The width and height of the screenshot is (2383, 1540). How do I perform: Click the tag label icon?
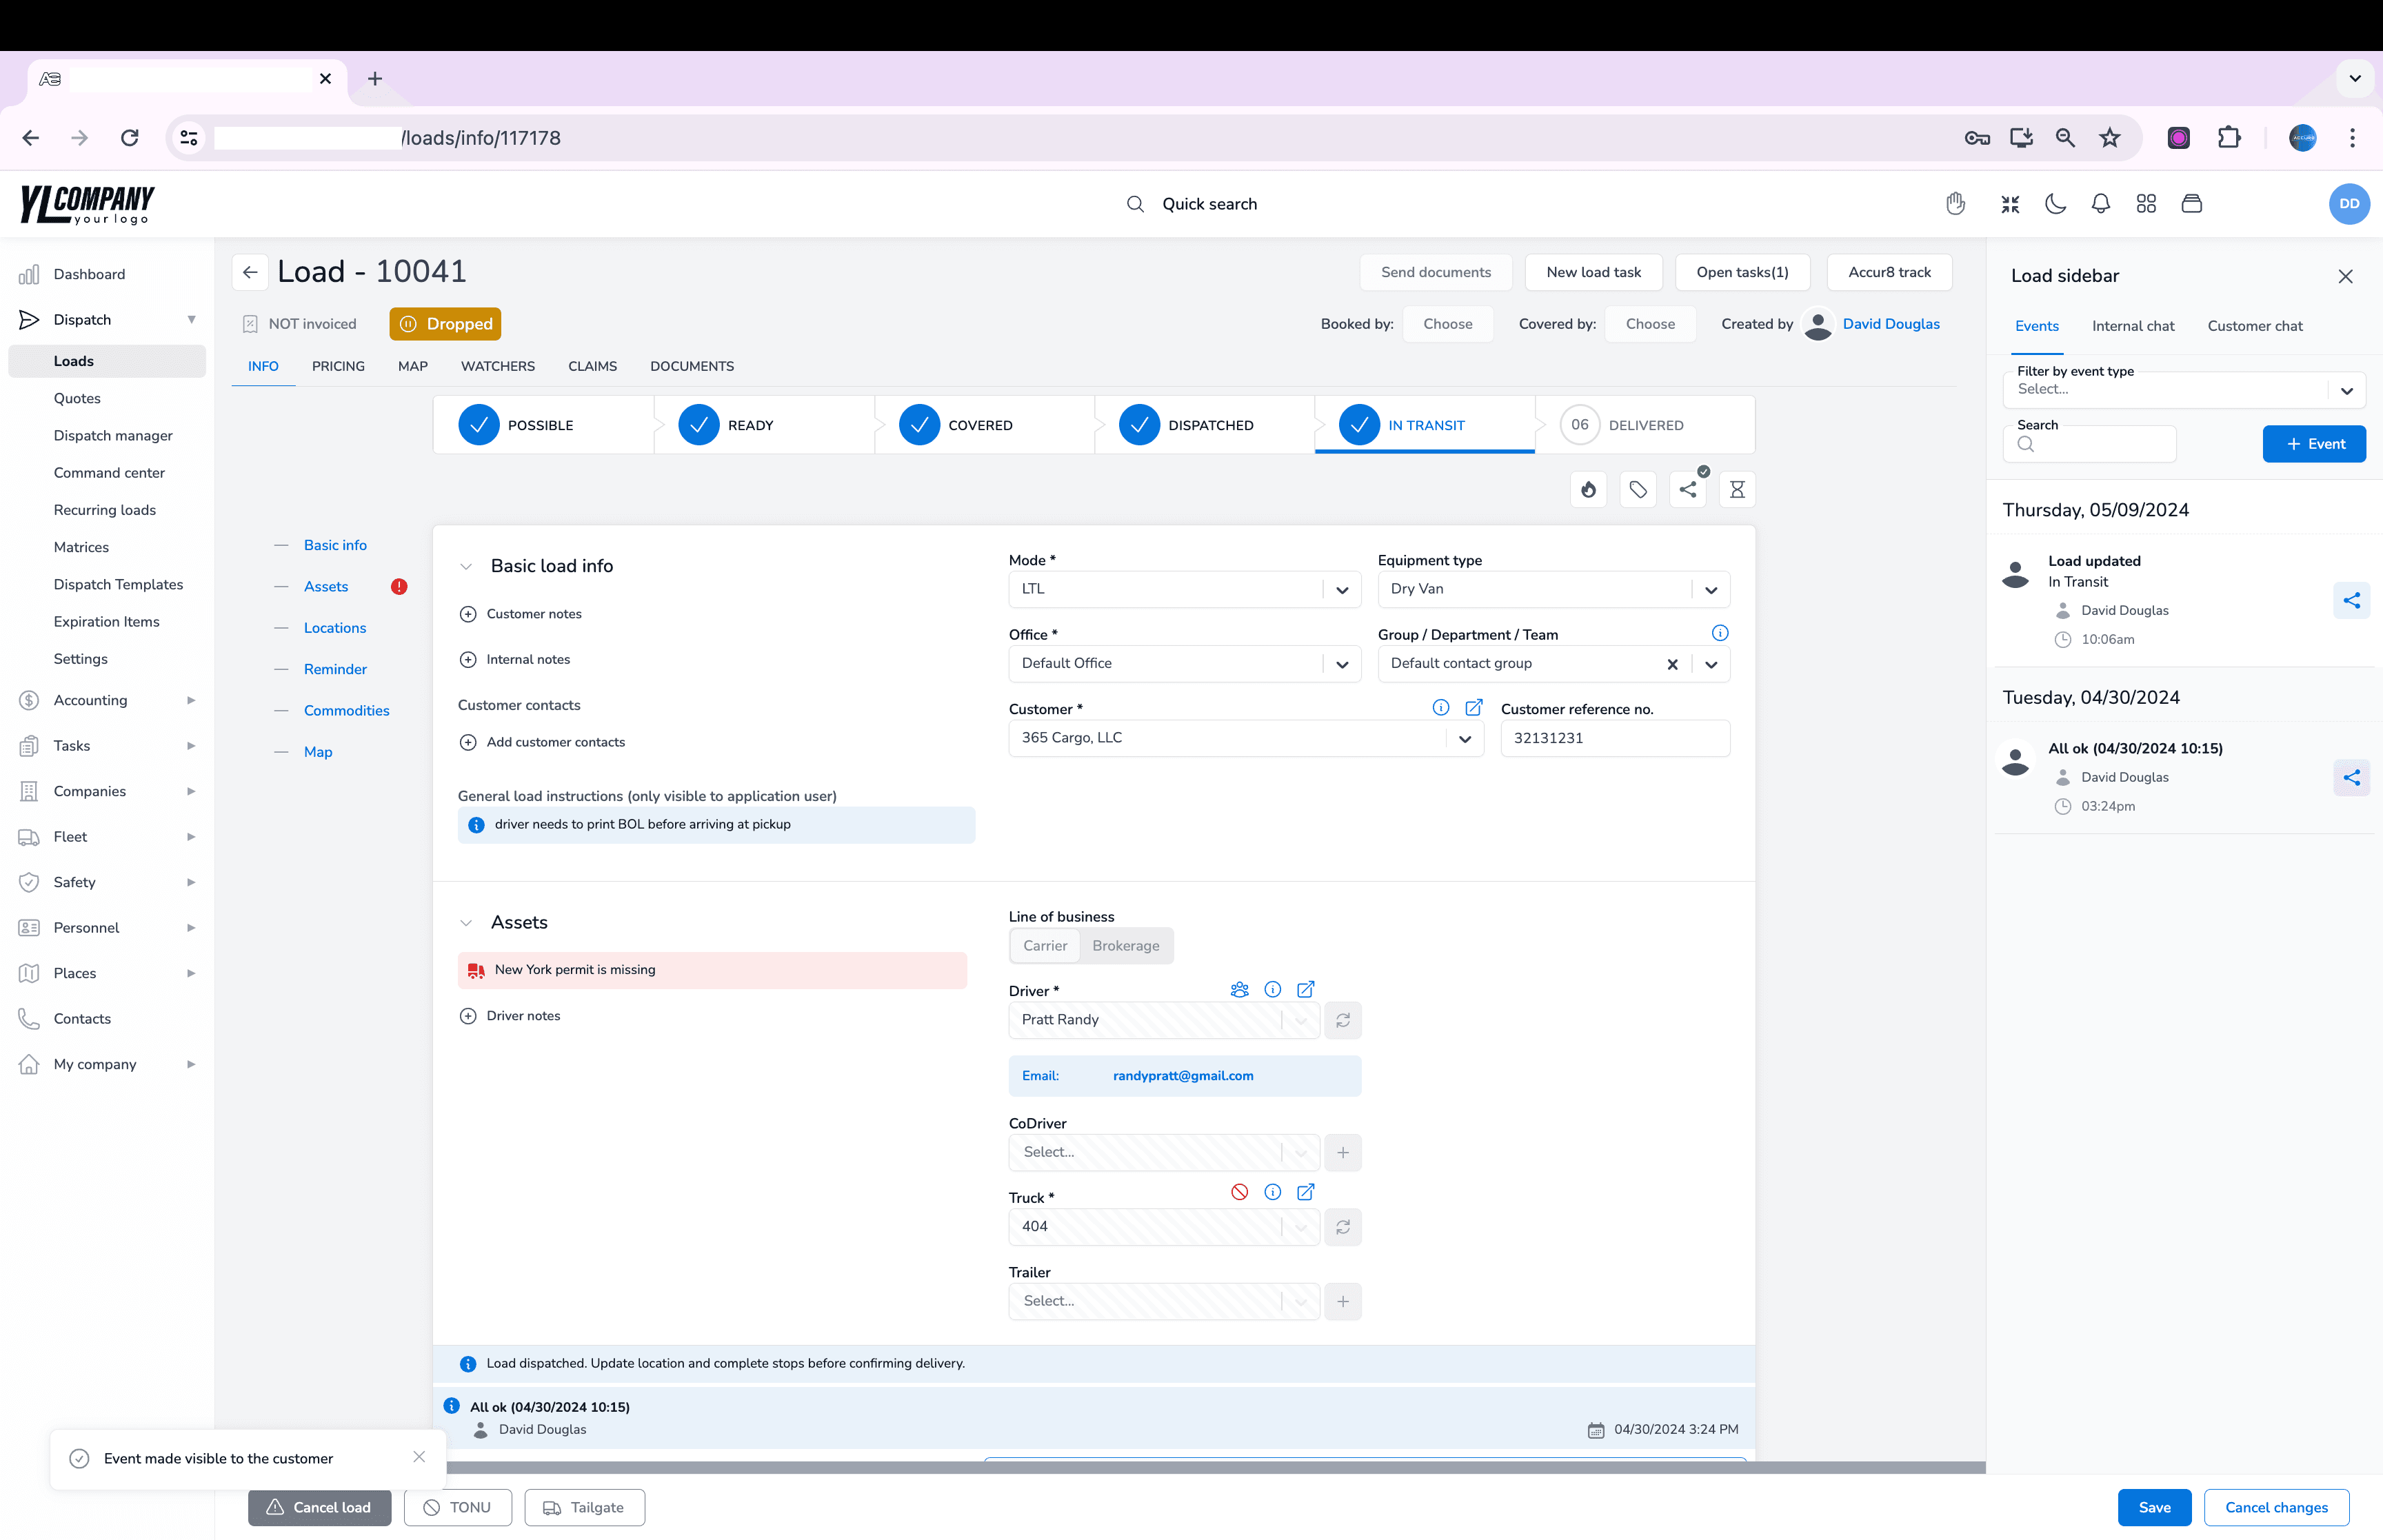tap(1638, 489)
